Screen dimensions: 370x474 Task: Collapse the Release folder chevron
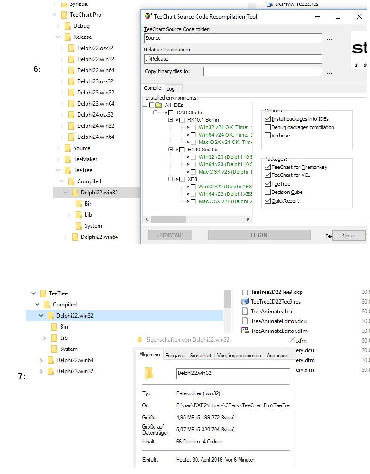click(58, 37)
